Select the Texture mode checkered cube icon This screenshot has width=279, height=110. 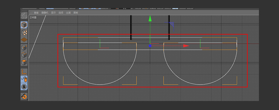[x=24, y=32]
